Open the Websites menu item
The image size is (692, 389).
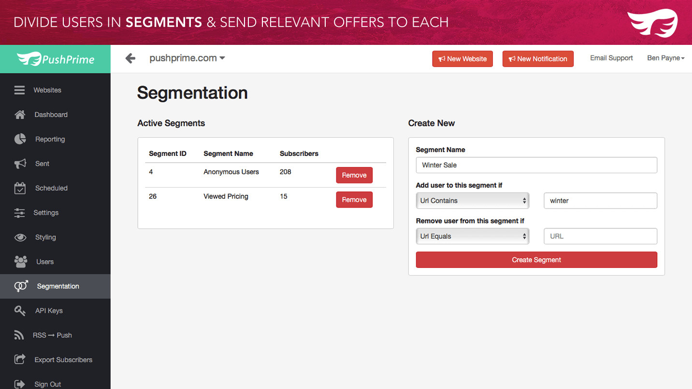point(47,90)
